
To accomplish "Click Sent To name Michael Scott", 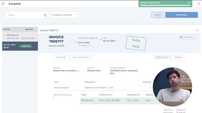I will (94, 71).
